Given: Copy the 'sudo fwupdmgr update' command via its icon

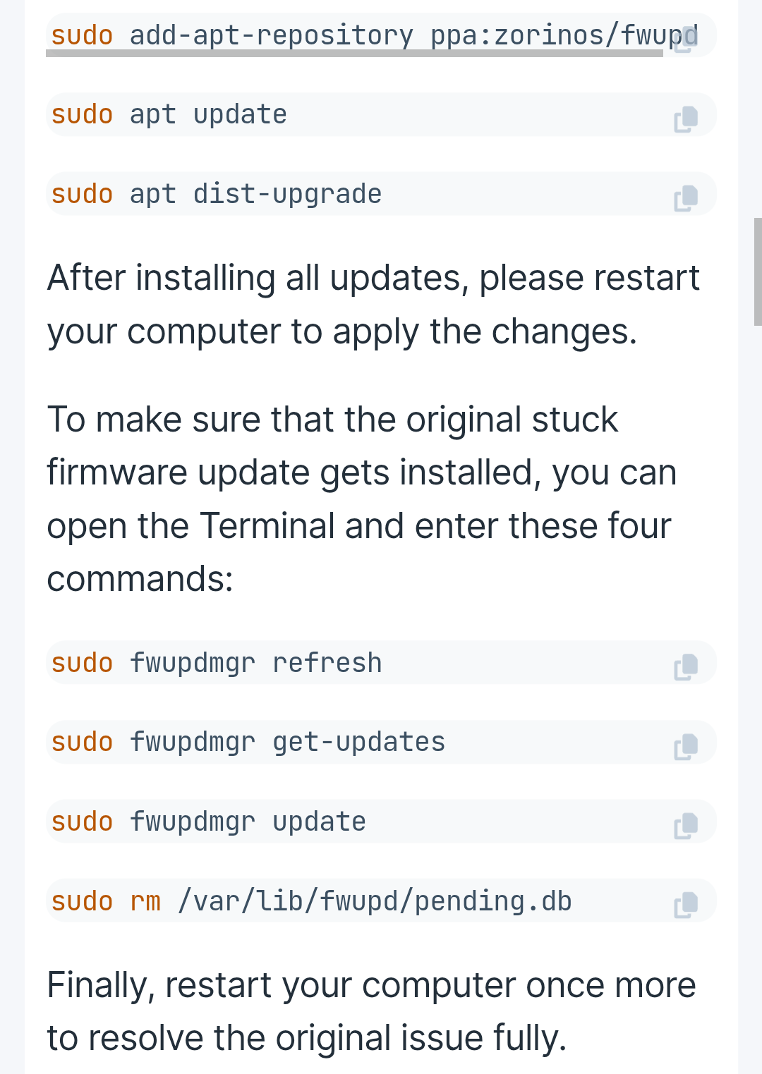Looking at the screenshot, I should [x=686, y=826].
